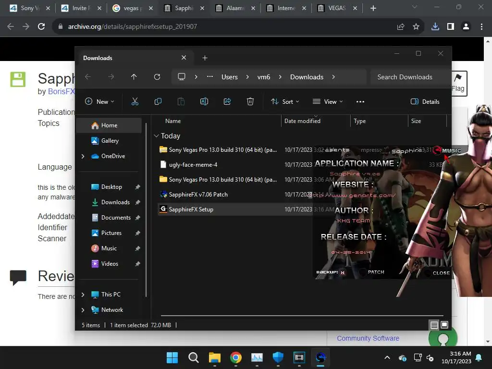Click the monitor icon in address bar

tap(181, 77)
